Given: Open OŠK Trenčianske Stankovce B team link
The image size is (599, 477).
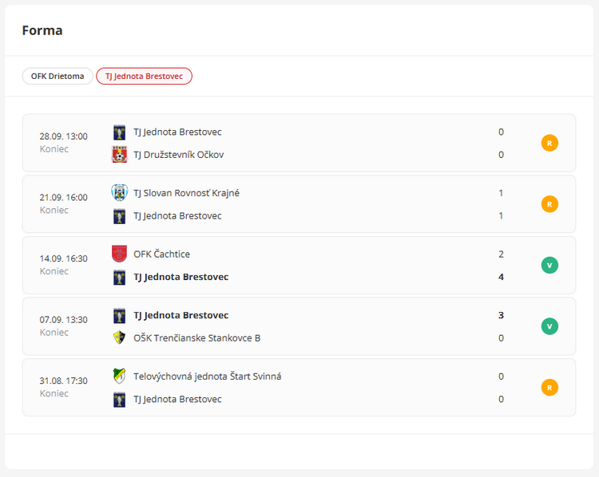Looking at the screenshot, I should click(196, 338).
